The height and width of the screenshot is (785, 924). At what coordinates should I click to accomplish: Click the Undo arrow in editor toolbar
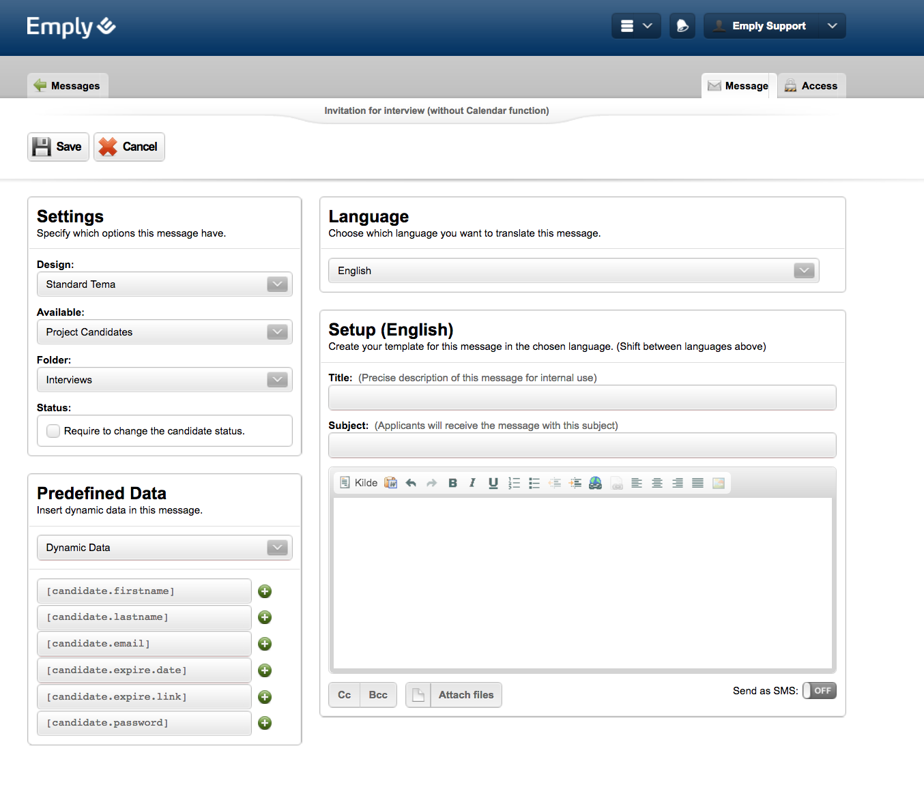click(411, 483)
